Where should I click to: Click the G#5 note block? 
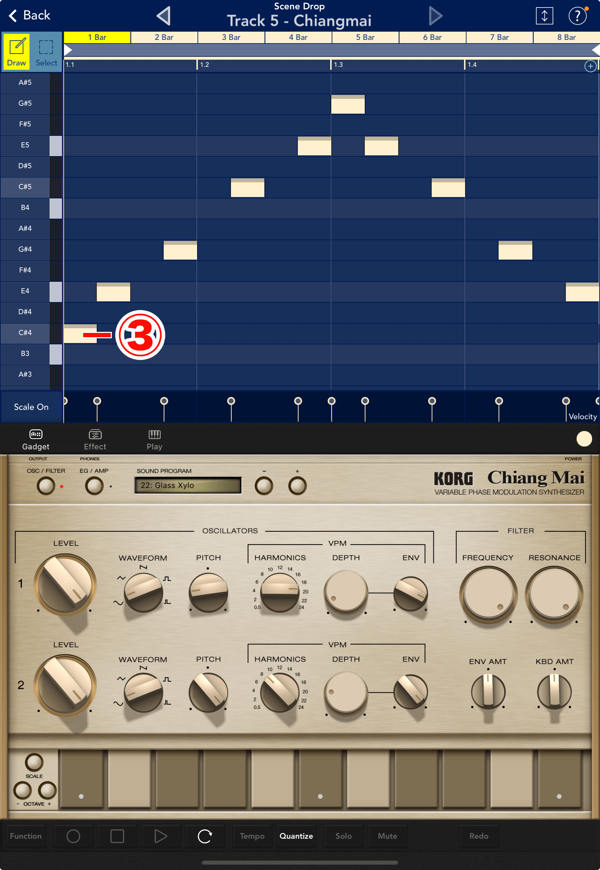coord(348,104)
